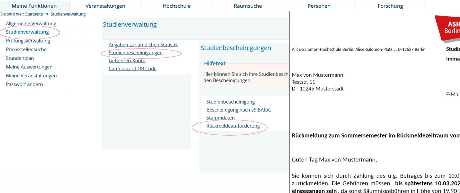Go to the Personen tab
This screenshot has width=460, height=193.
click(x=319, y=6)
